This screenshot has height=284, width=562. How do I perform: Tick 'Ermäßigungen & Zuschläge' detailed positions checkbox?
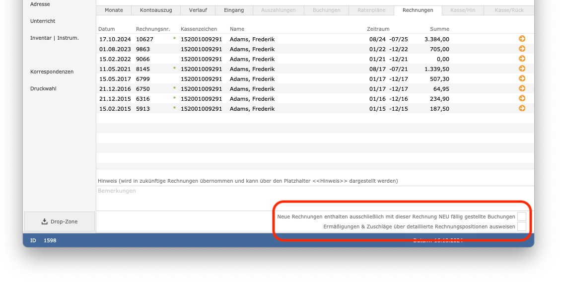point(522,226)
